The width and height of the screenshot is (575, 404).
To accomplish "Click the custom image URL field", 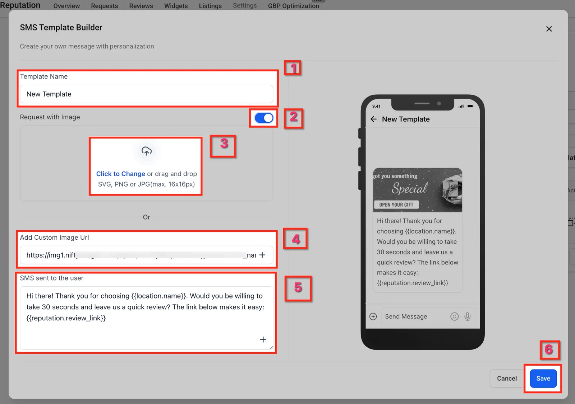I will click(x=146, y=255).
